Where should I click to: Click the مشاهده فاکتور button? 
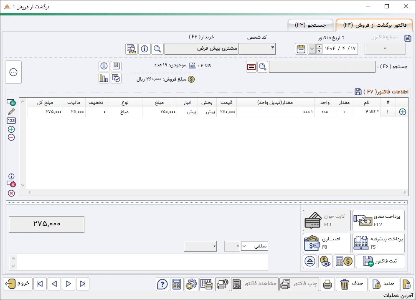255,285
